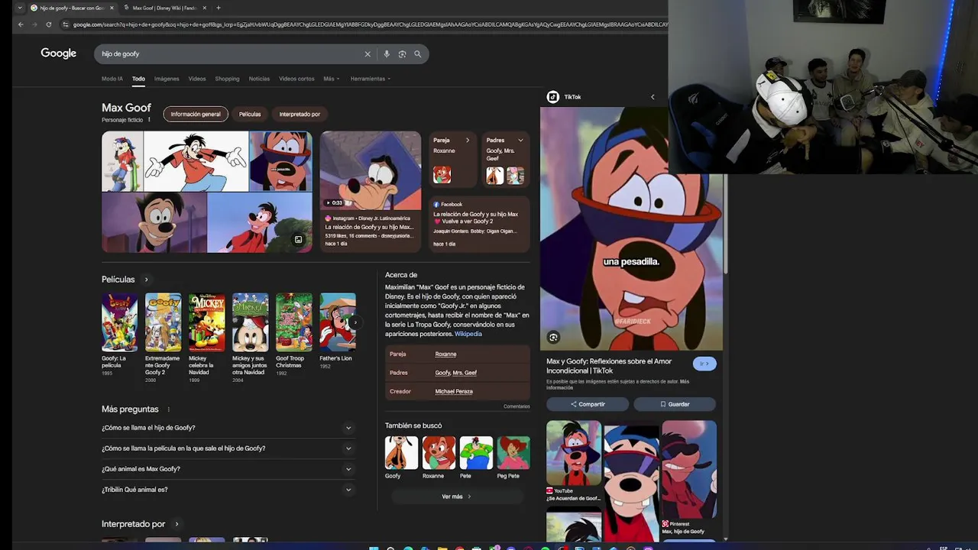Close the Max Goof Disney Wiki tab

(206, 8)
